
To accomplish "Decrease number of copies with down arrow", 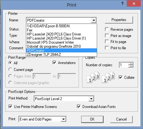I will (131, 66).
